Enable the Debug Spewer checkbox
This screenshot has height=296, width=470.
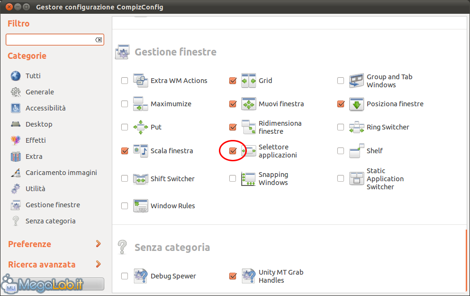tap(125, 276)
